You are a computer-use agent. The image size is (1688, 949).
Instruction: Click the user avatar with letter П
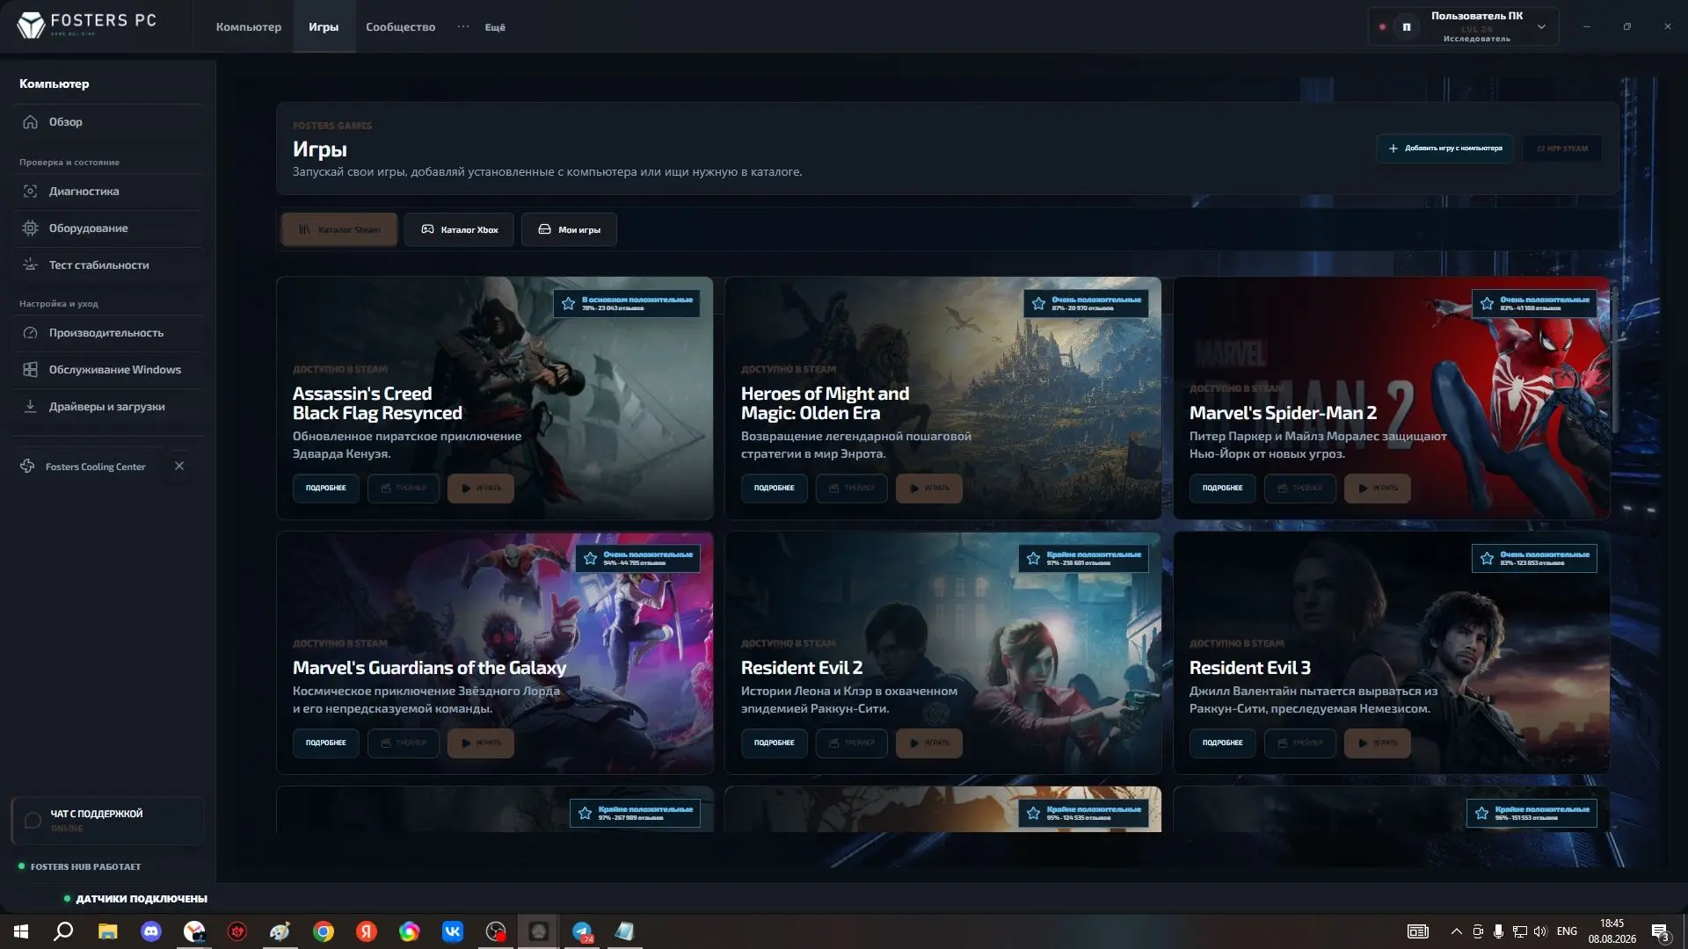(x=1407, y=27)
